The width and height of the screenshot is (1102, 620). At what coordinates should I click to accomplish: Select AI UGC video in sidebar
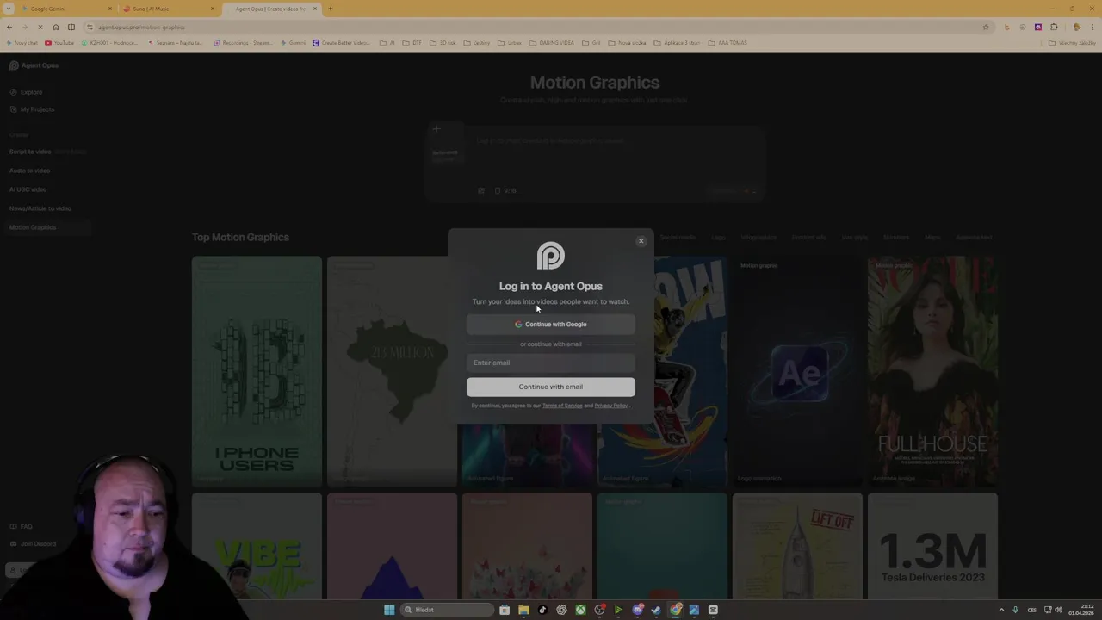[28, 189]
